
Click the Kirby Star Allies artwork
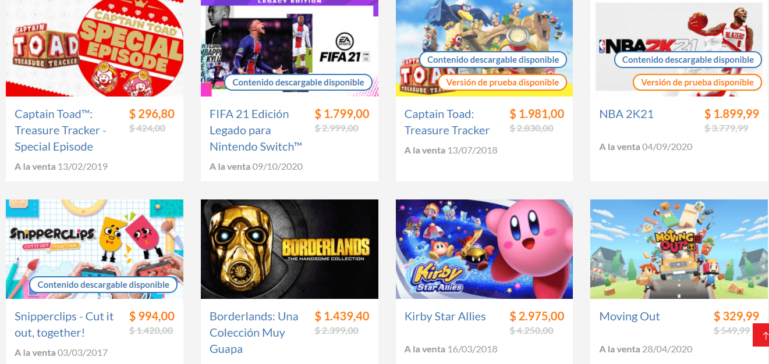[484, 249]
